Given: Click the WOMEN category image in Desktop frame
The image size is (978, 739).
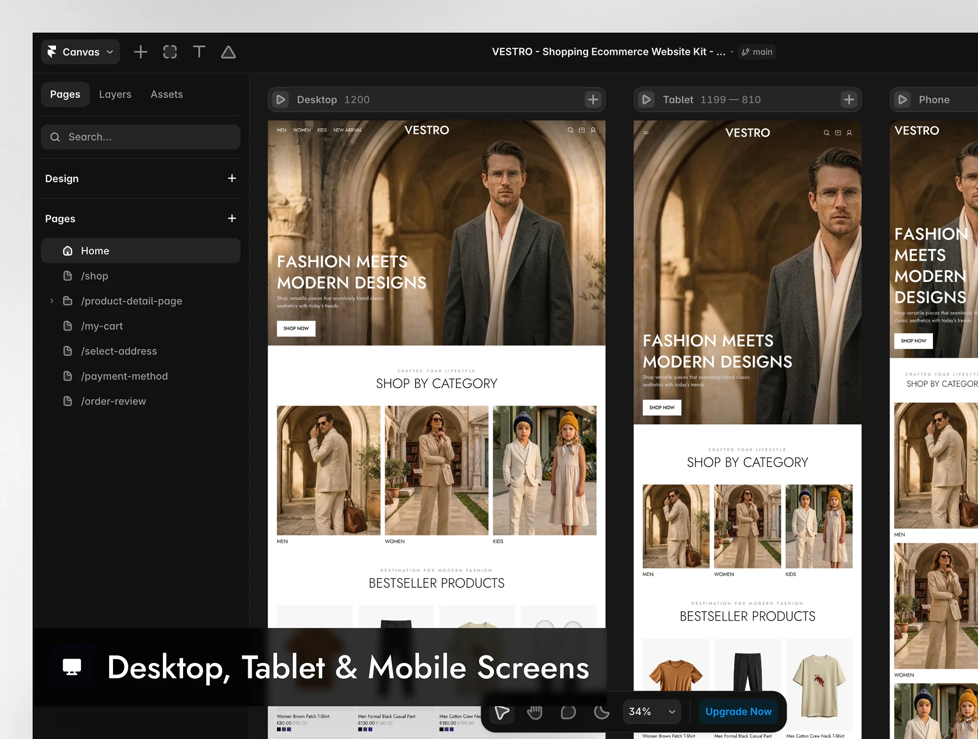Looking at the screenshot, I should point(437,470).
